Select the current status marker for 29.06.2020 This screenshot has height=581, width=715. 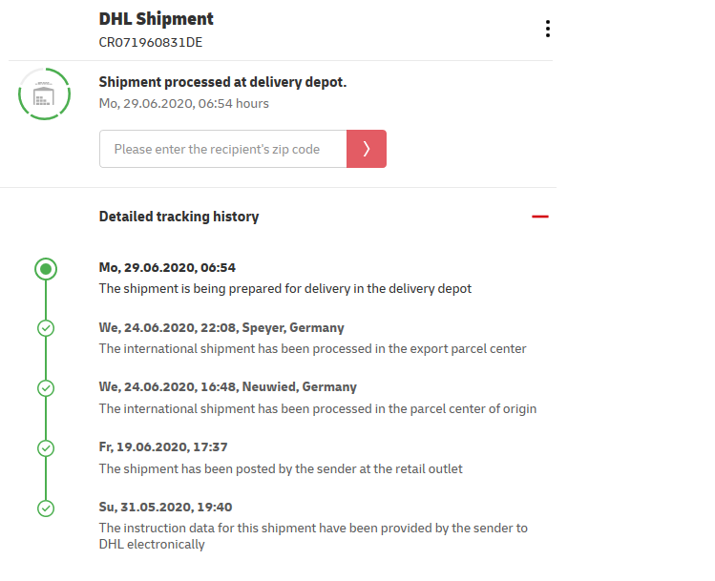pos(46,269)
